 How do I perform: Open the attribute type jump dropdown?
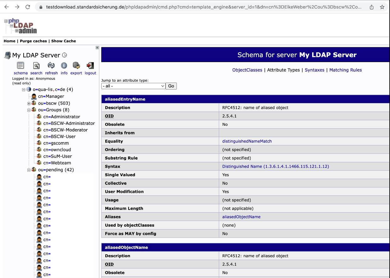tap(133, 86)
